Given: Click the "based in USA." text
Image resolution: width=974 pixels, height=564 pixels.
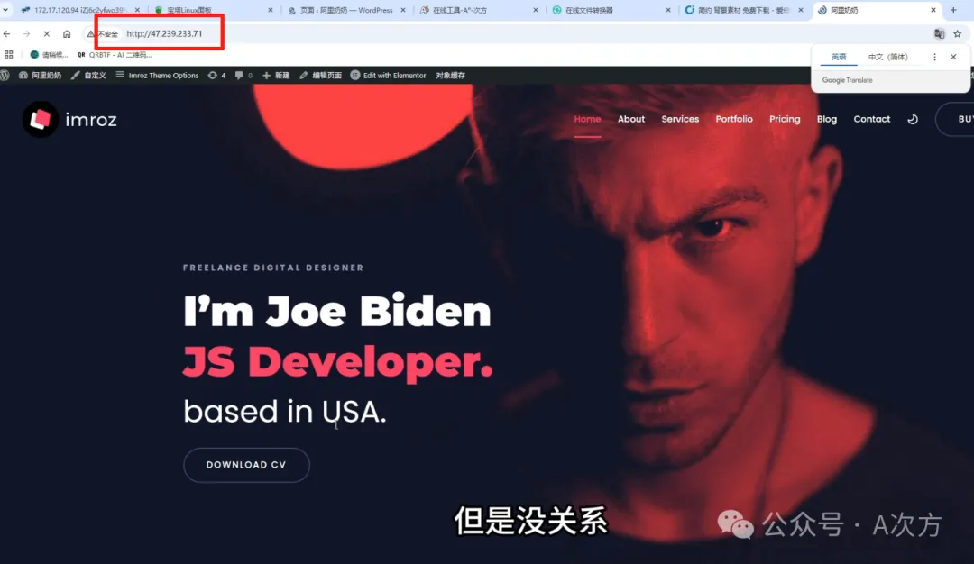Looking at the screenshot, I should pyautogui.click(x=284, y=412).
